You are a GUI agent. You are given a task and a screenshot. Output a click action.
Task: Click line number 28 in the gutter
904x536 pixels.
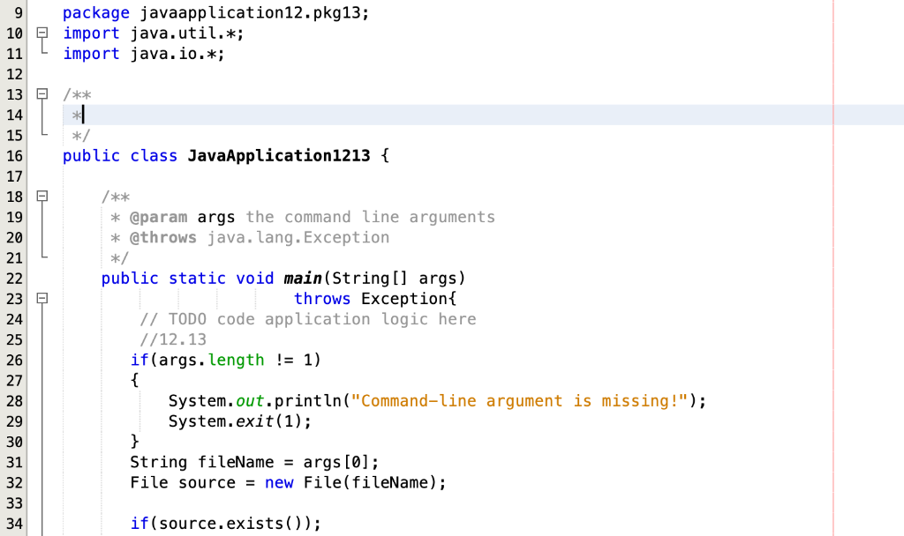click(x=14, y=401)
